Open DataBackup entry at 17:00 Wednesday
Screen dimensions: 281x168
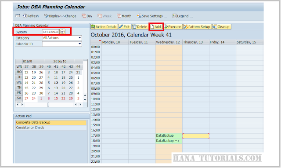pos(169,136)
